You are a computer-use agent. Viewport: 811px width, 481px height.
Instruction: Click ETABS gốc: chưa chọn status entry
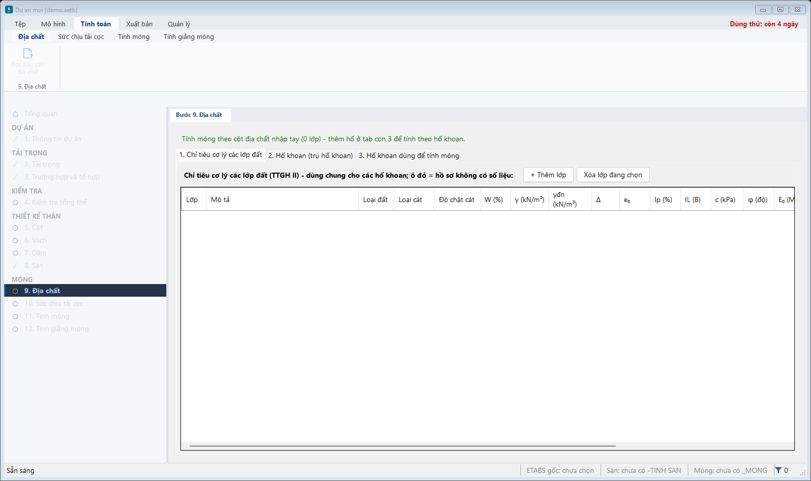tap(560, 470)
